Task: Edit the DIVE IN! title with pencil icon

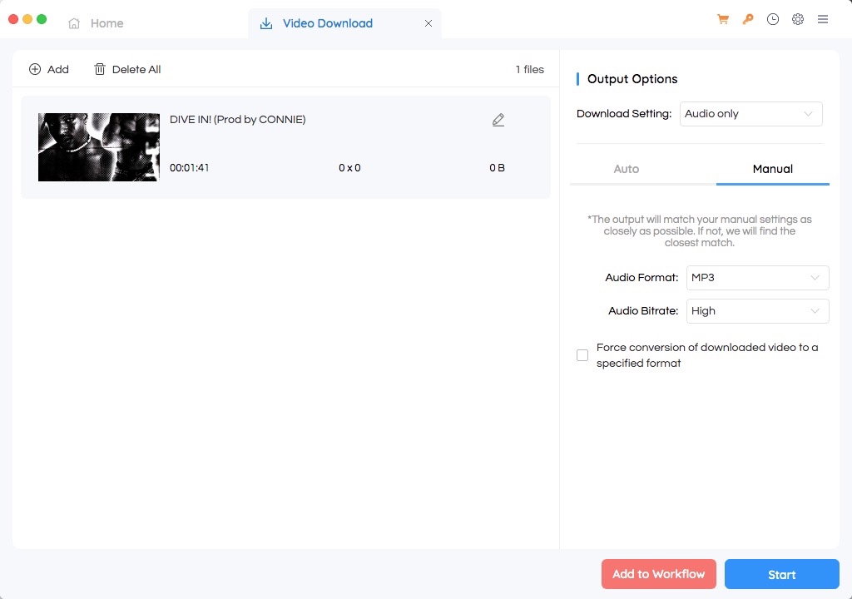Action: coord(498,120)
